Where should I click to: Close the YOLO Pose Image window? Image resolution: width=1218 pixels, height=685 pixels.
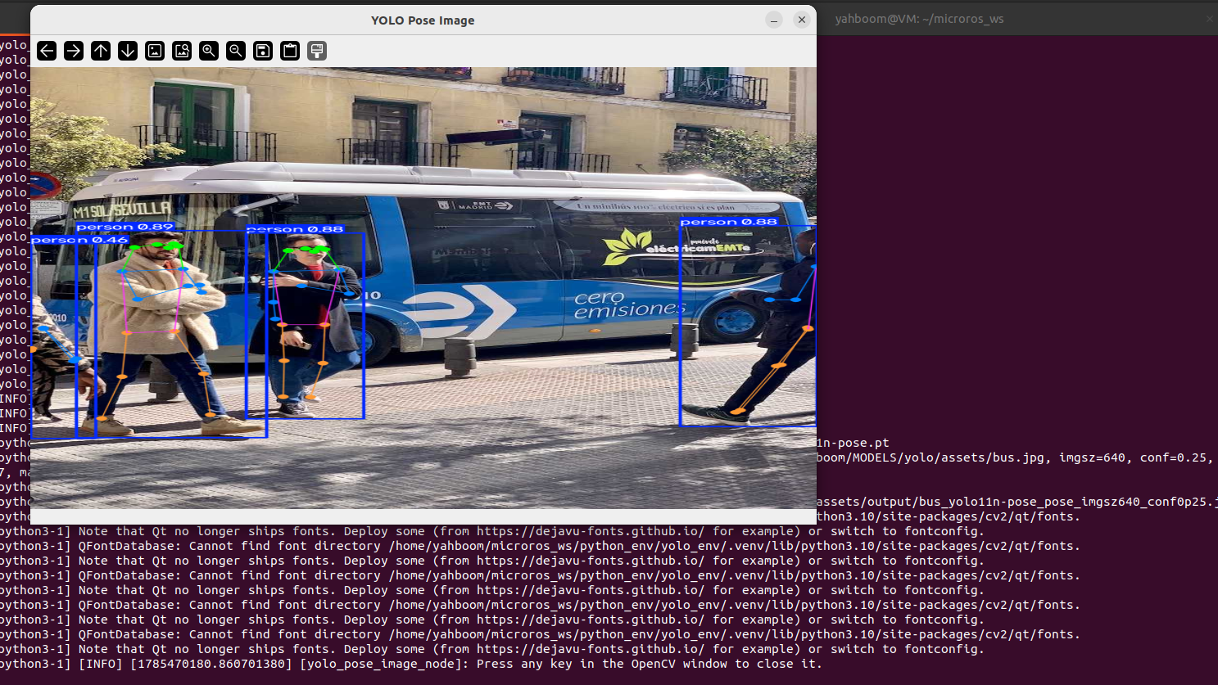(802, 20)
